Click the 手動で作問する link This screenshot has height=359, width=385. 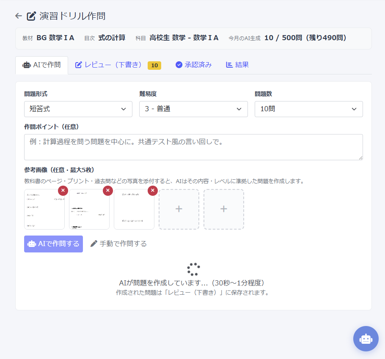[x=118, y=244]
